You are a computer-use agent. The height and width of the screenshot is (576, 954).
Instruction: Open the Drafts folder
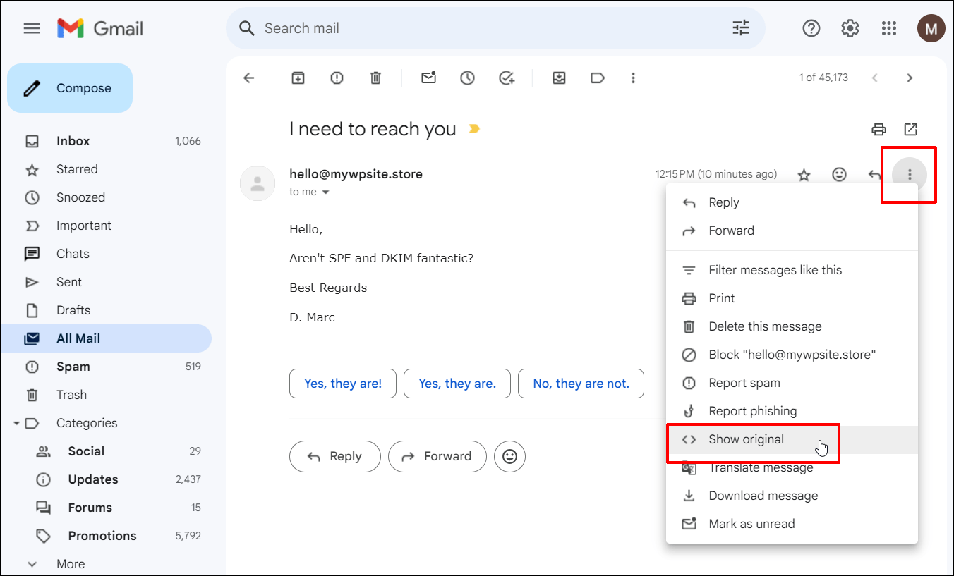tap(106, 310)
